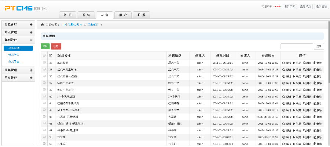Test rule ID 44 via magnifier icon
Screen dimensions: 330x147
[304, 117]
